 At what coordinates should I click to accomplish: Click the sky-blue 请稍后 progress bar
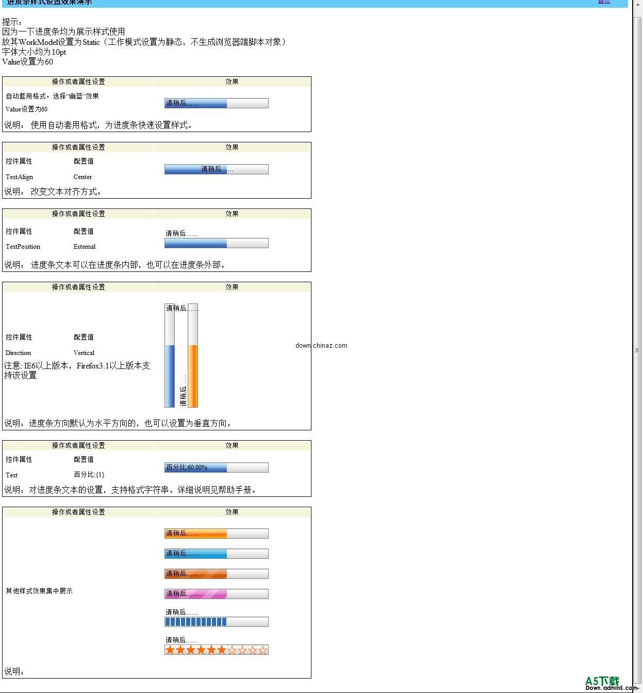pos(216,553)
